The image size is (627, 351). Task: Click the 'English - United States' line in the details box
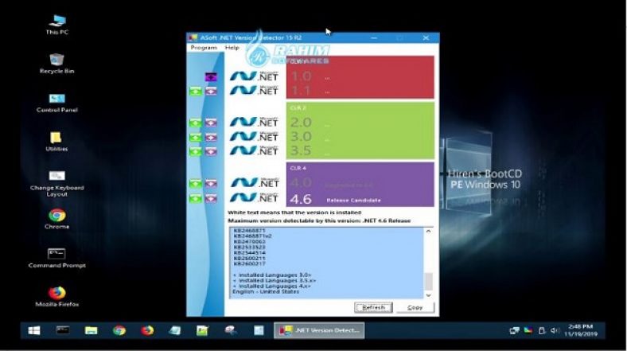tap(266, 292)
